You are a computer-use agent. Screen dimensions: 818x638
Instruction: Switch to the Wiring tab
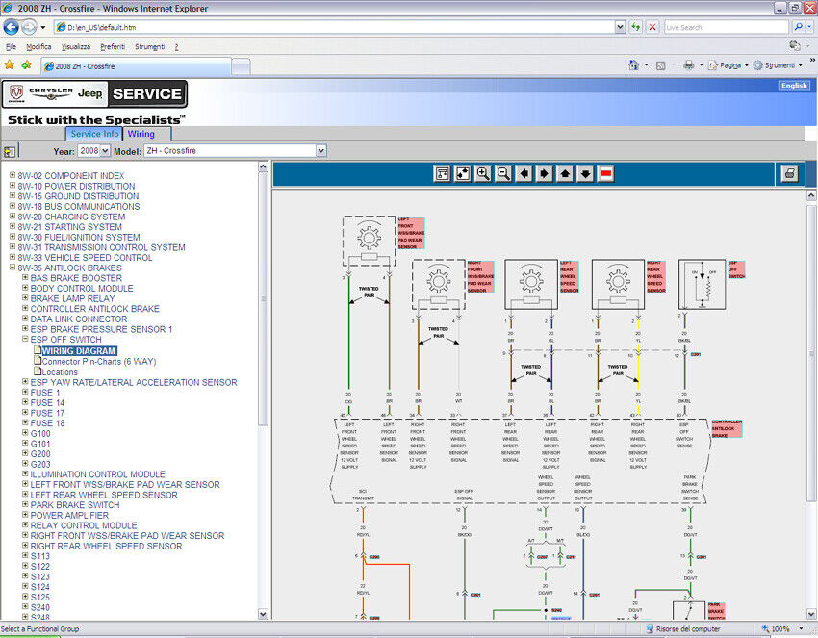tap(141, 134)
